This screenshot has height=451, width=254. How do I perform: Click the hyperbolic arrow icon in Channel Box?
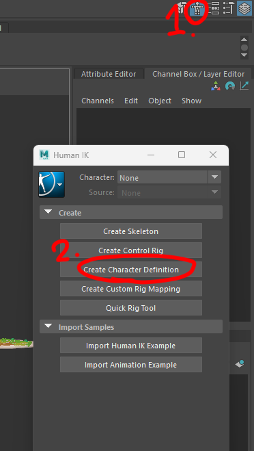point(244,86)
